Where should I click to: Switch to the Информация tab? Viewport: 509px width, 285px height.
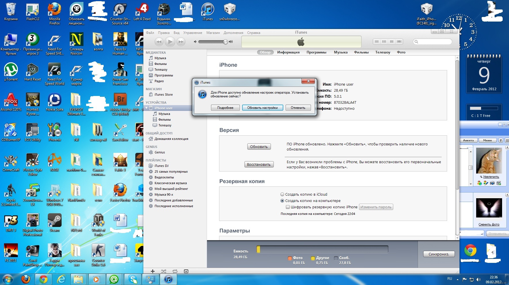(288, 52)
